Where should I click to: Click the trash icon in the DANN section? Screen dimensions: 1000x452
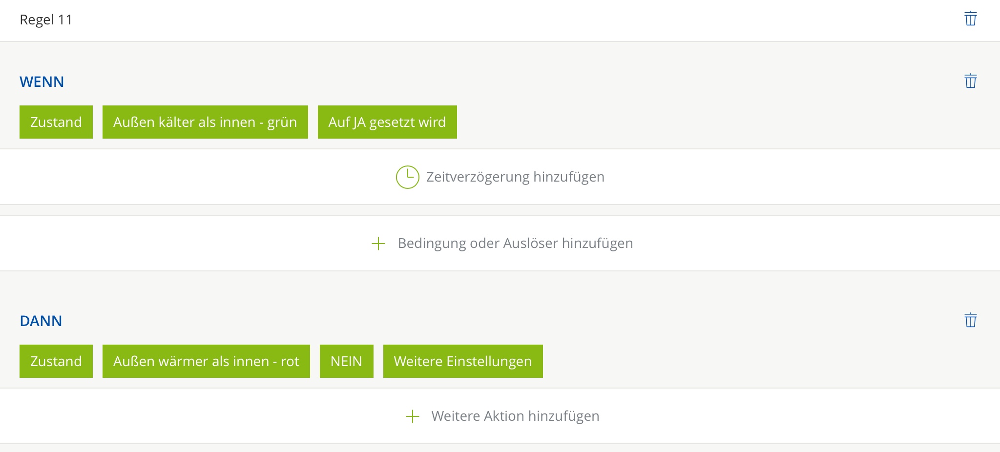coord(970,320)
